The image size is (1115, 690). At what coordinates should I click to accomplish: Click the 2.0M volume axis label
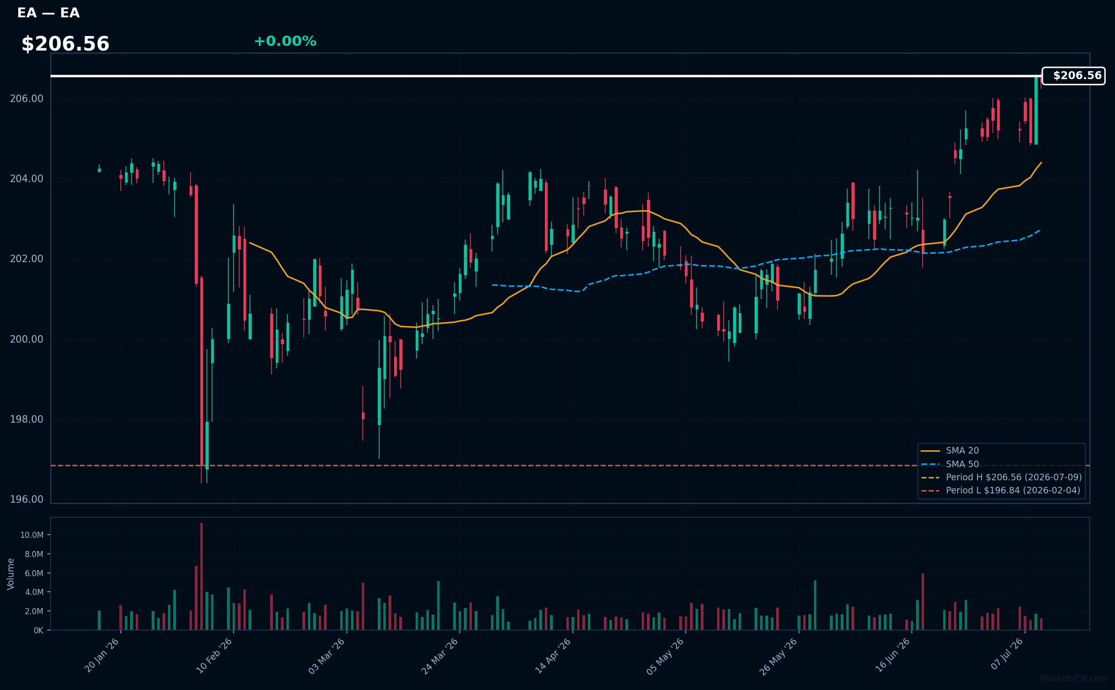[x=34, y=611]
